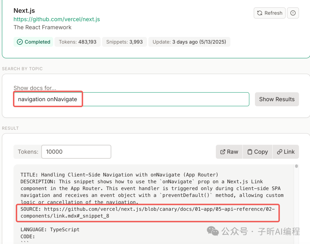Click the TITLE line of the snippet
The width and height of the screenshot is (310, 244).
(x=119, y=175)
